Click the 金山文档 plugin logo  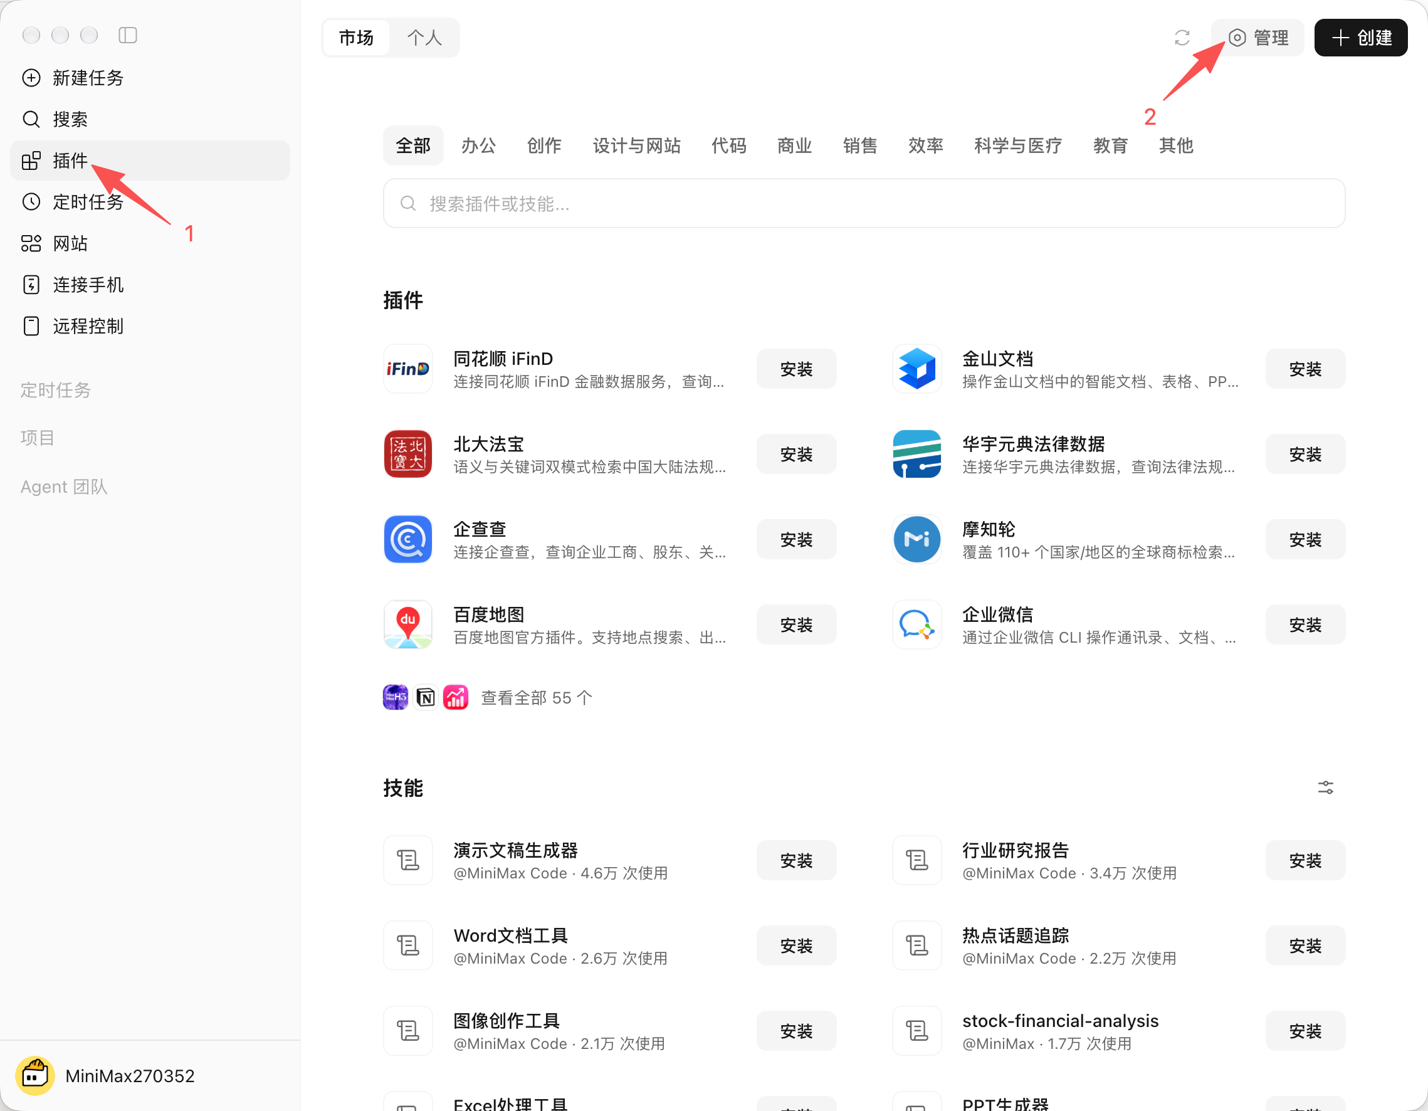[x=916, y=369]
